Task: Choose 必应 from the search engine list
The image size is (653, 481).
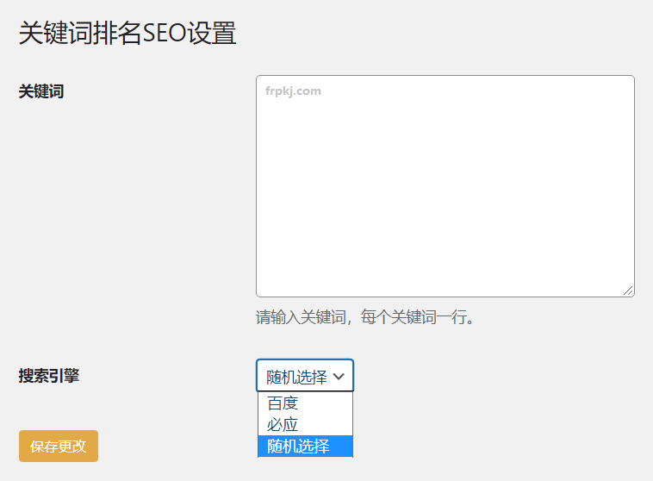Action: [305, 425]
